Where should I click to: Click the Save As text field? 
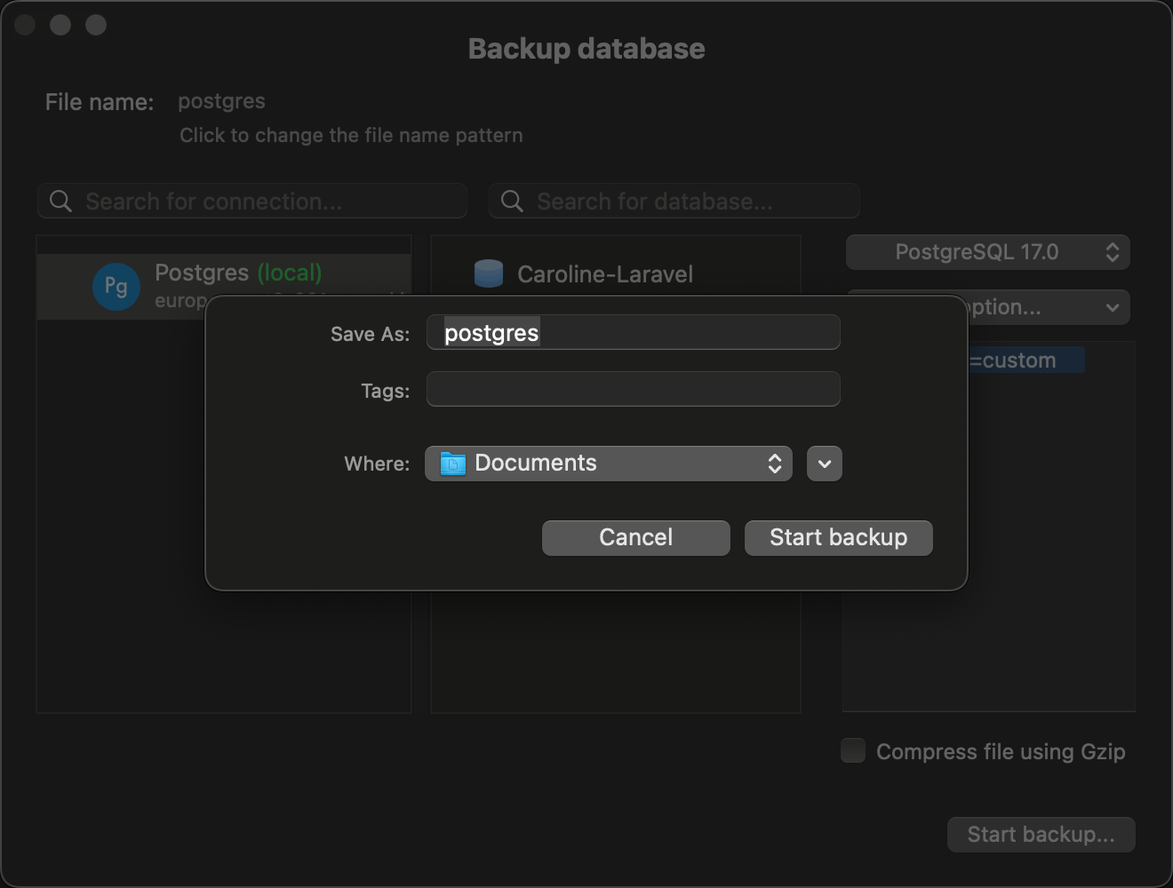pyautogui.click(x=633, y=332)
